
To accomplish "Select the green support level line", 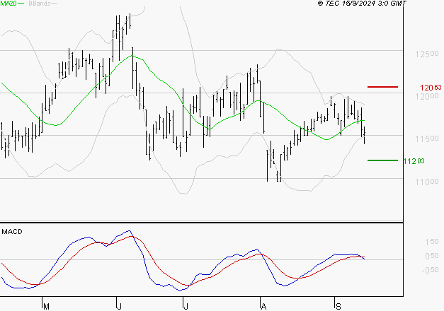I will point(382,160).
